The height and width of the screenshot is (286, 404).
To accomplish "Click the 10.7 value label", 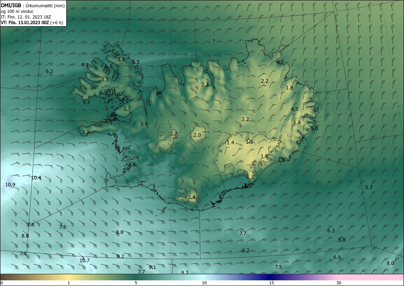I will [84, 261].
